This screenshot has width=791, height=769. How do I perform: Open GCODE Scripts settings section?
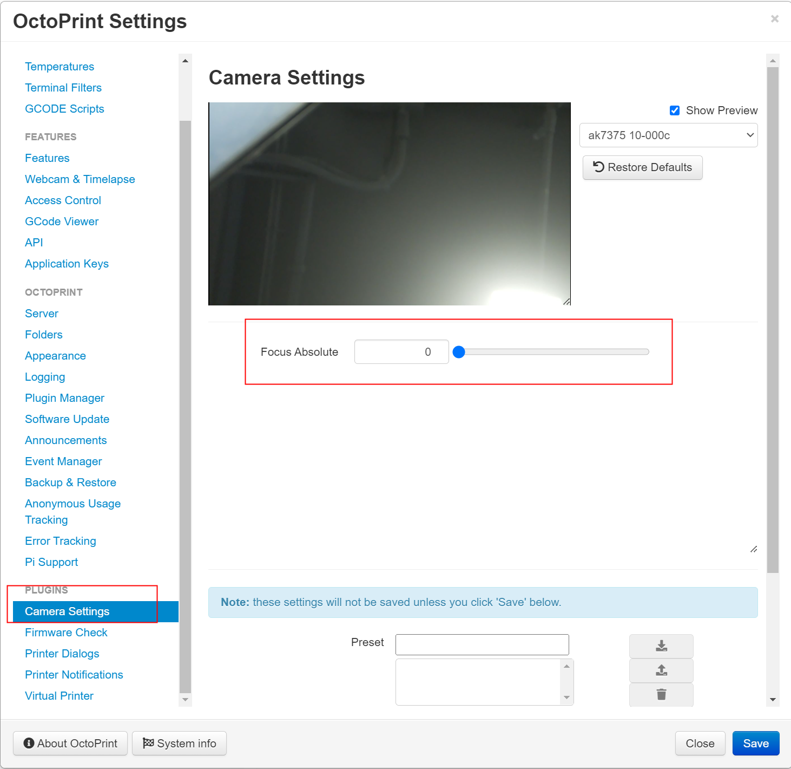pyautogui.click(x=64, y=109)
